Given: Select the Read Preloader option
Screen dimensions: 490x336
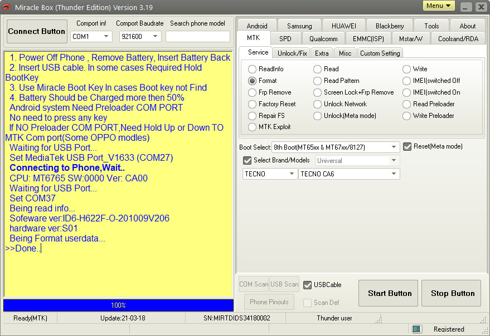Looking at the screenshot, I should point(429,104).
